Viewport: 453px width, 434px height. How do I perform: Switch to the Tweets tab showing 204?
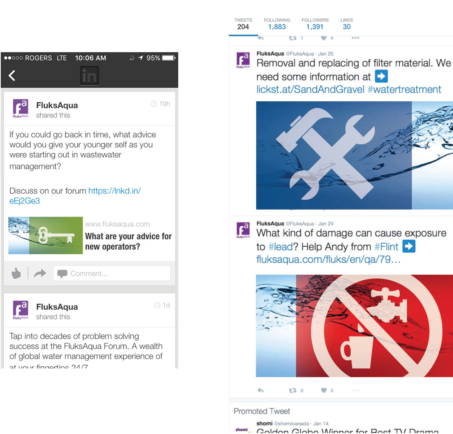point(243,24)
